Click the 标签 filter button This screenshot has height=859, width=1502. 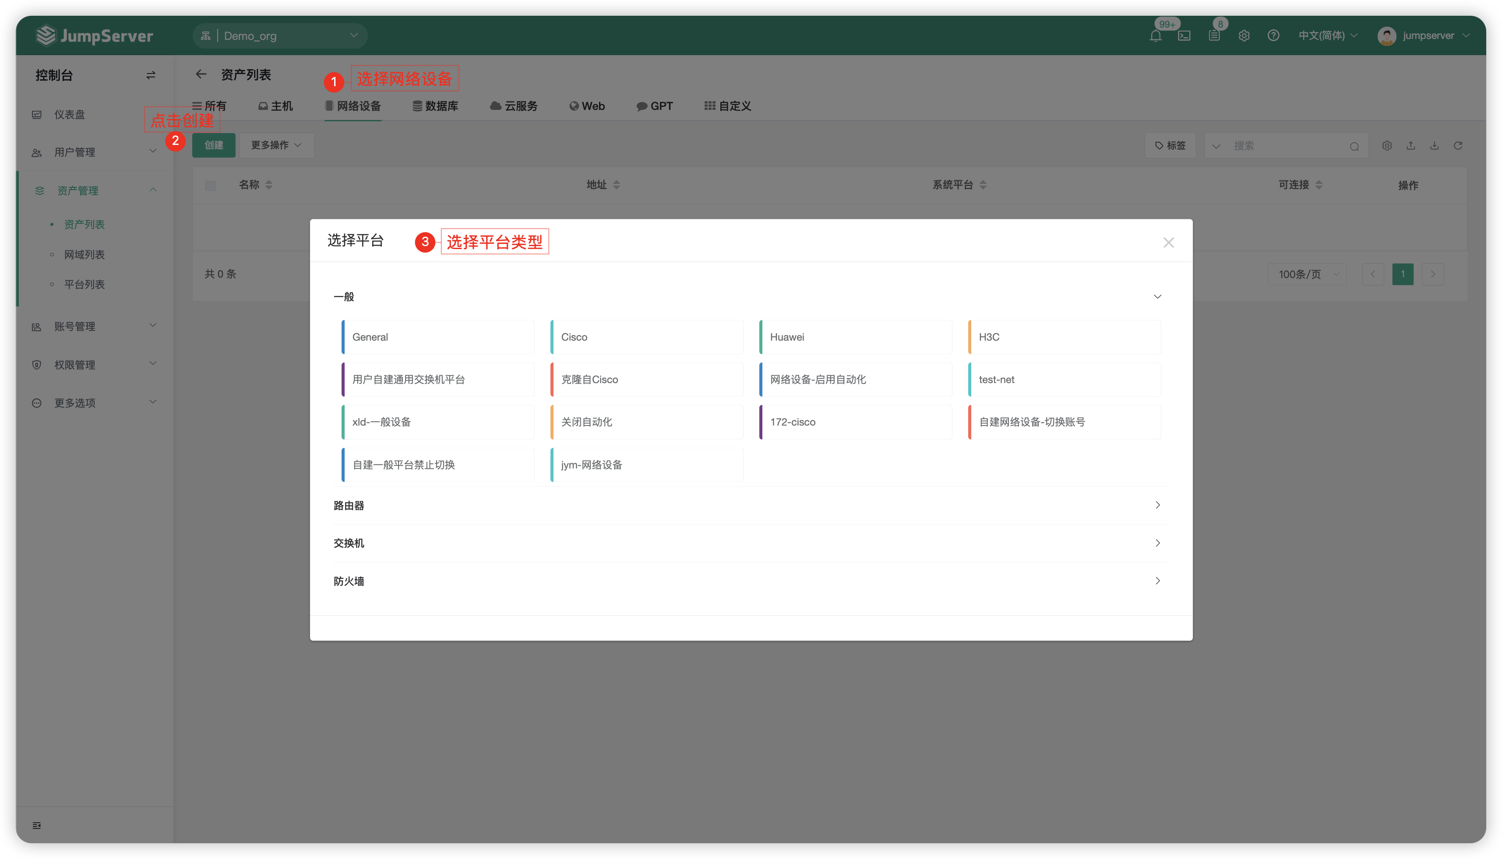click(x=1171, y=146)
